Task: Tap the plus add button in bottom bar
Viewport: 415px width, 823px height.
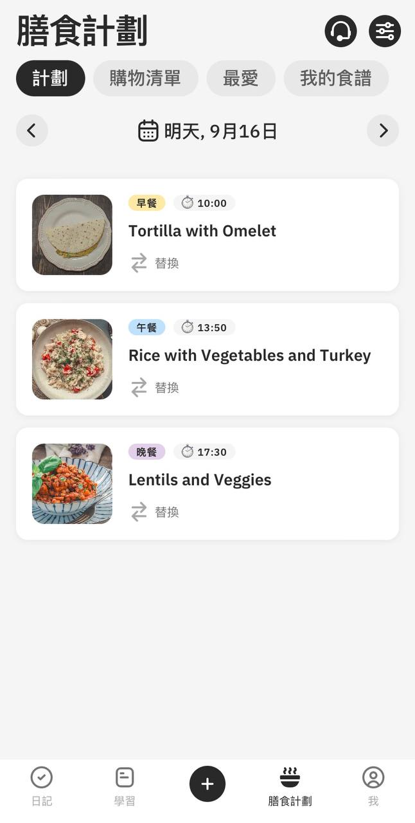Action: coord(207,784)
